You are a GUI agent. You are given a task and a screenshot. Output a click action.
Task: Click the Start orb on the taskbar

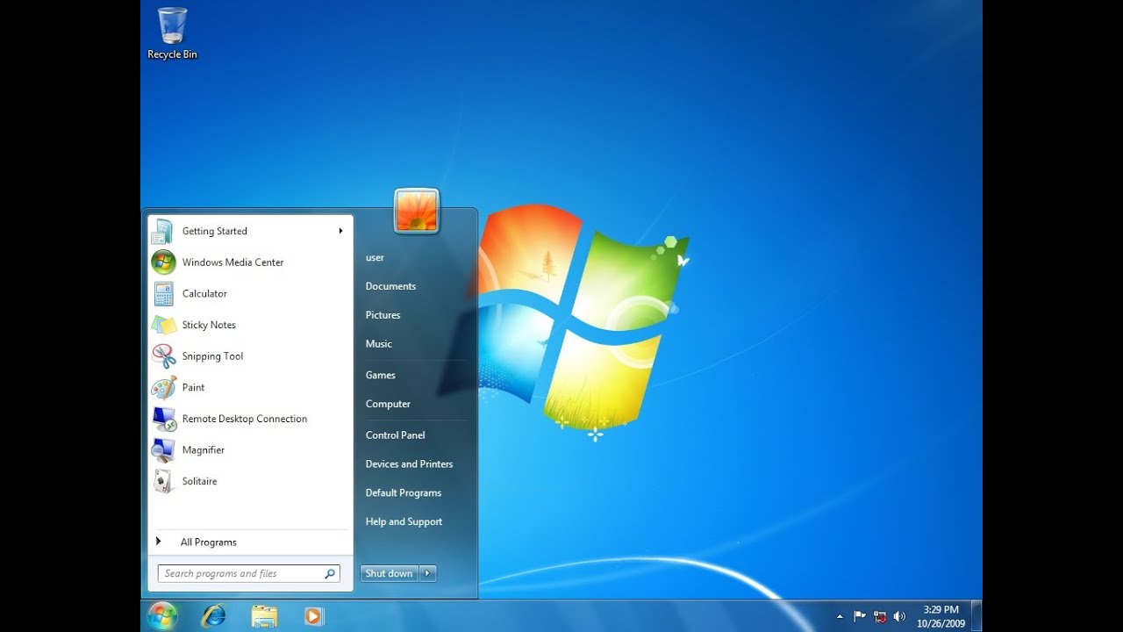(162, 616)
